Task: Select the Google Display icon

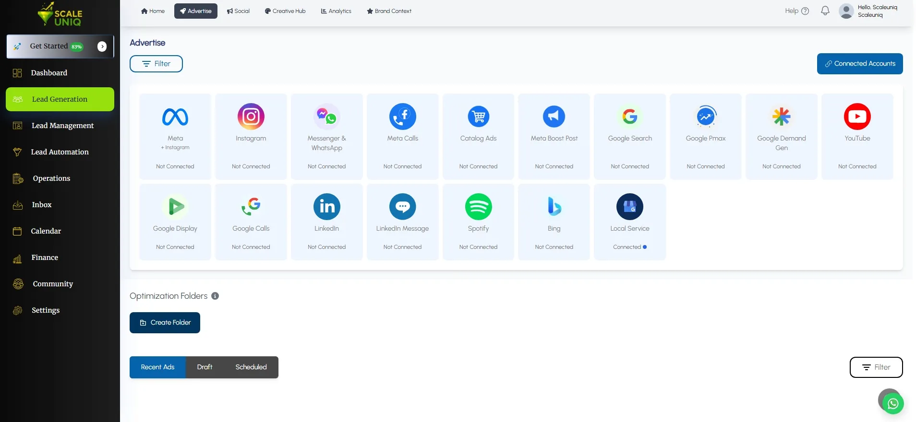Action: pos(175,207)
